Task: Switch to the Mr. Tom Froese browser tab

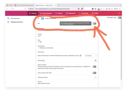Action: pos(24,5)
